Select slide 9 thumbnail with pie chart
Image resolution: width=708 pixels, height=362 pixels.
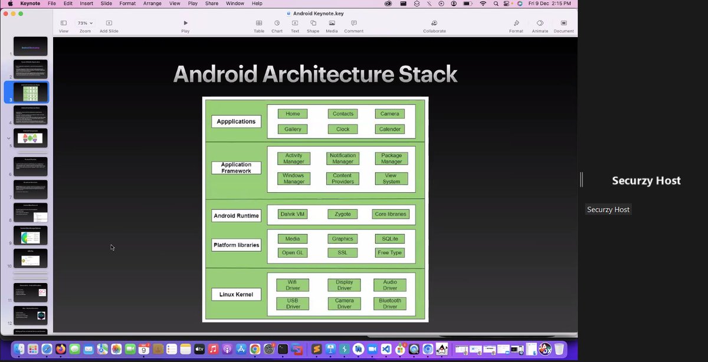pos(31,235)
